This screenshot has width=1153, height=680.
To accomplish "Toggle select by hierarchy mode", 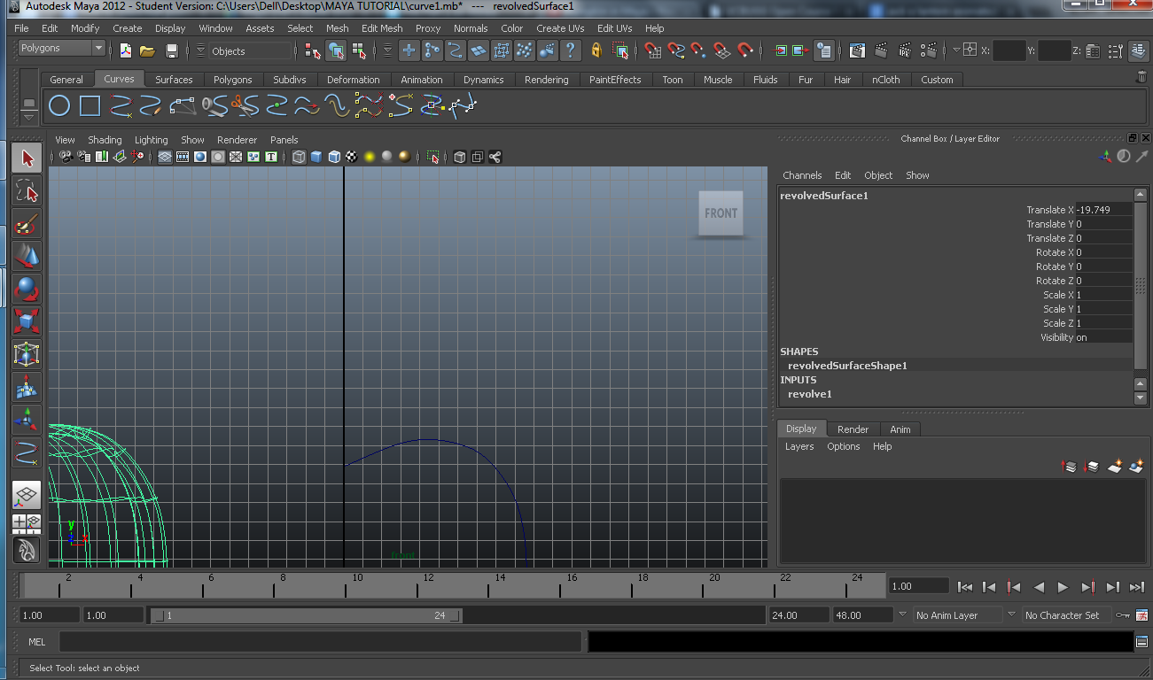I will pyautogui.click(x=312, y=50).
